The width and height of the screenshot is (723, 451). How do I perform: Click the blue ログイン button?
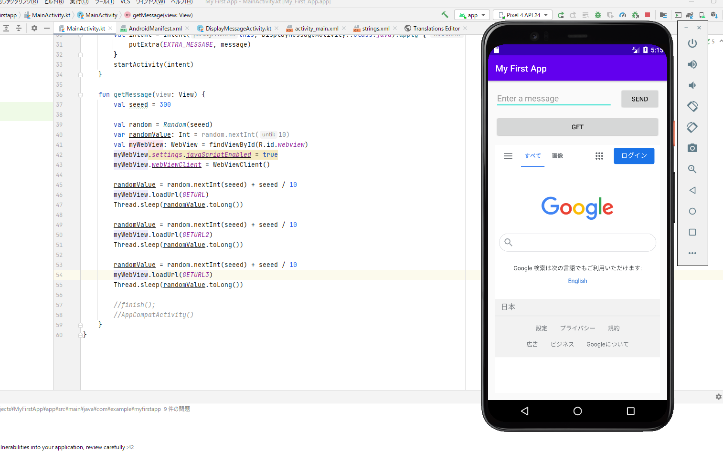point(634,155)
